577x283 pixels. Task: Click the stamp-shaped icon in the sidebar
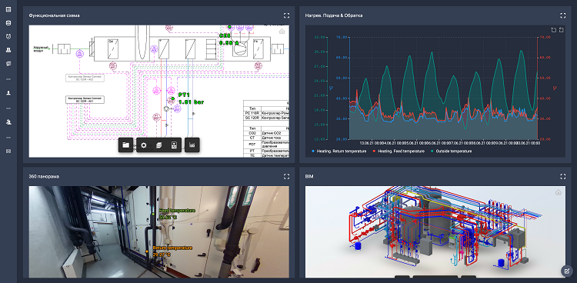pyautogui.click(x=8, y=50)
